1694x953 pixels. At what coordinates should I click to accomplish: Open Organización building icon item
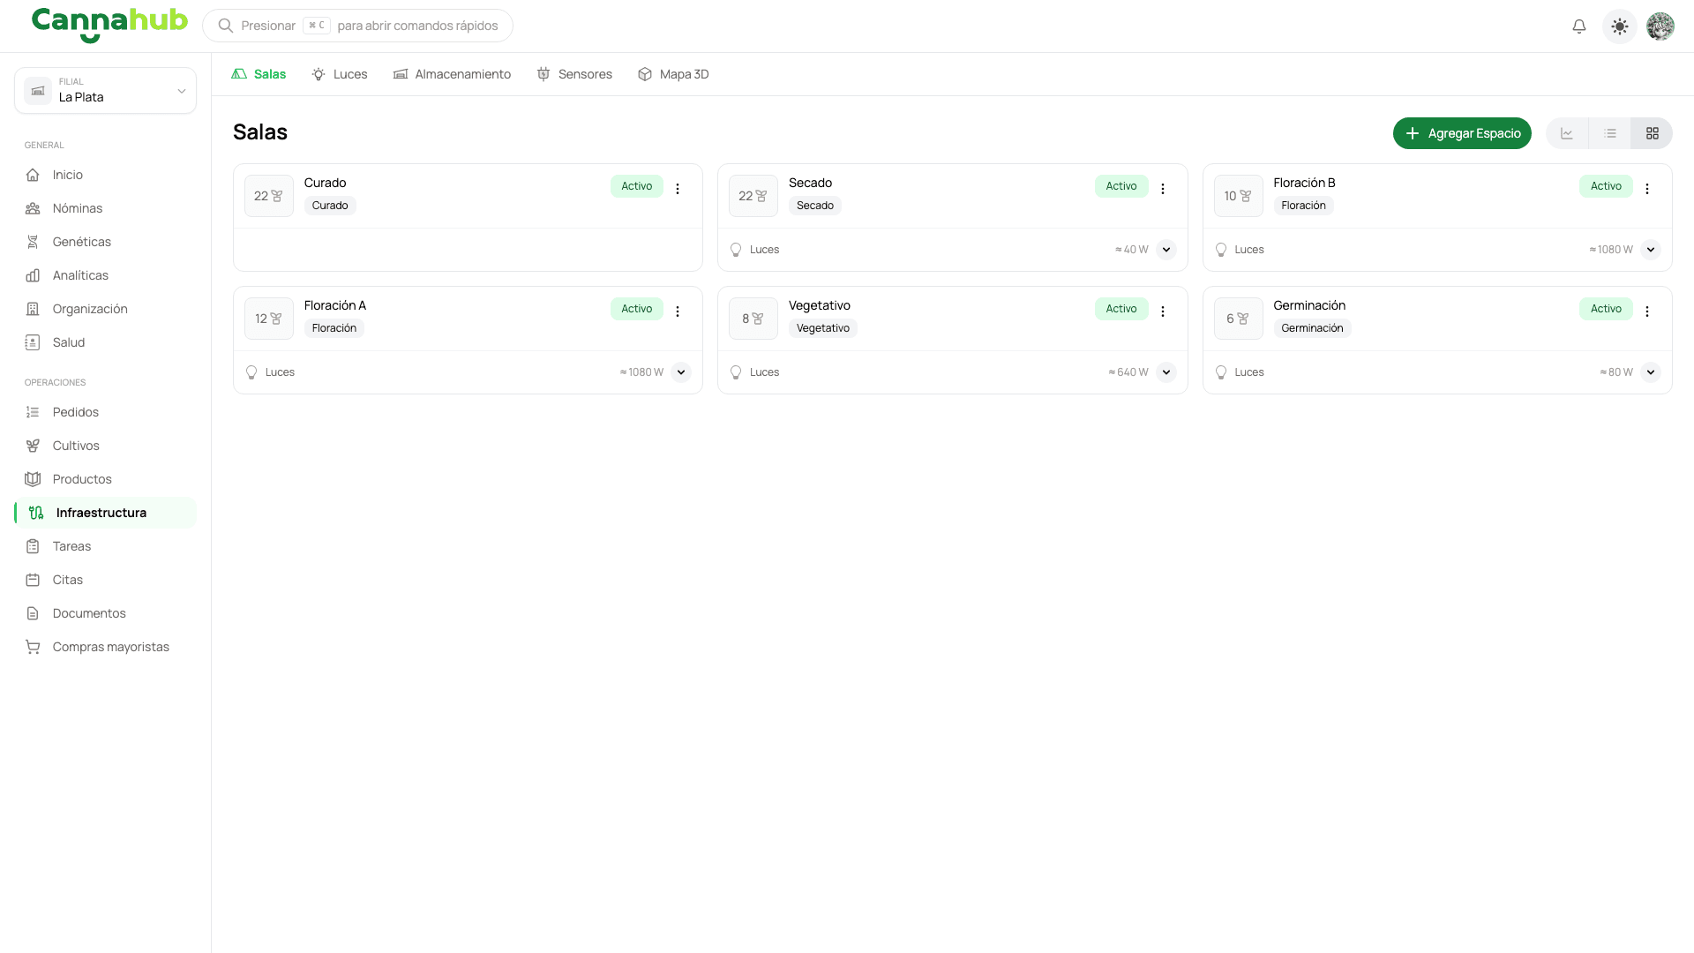(x=105, y=309)
